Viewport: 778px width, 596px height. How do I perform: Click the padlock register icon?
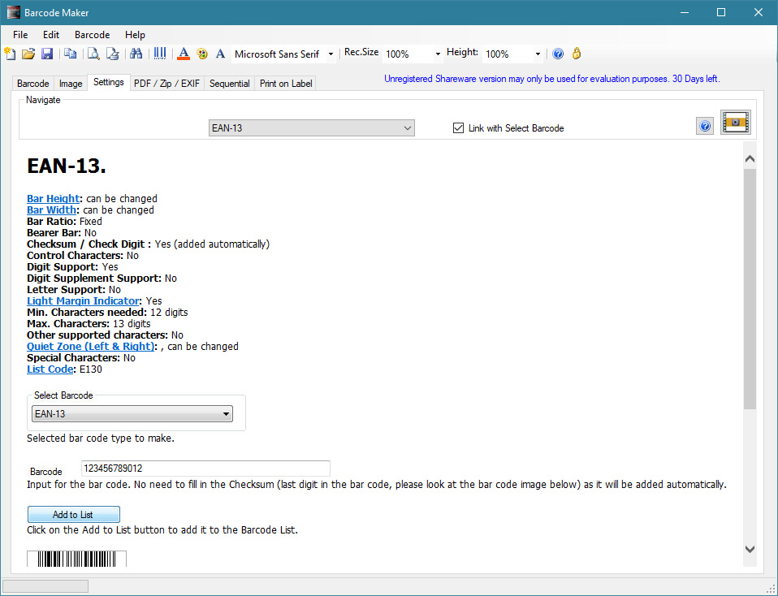click(x=577, y=54)
